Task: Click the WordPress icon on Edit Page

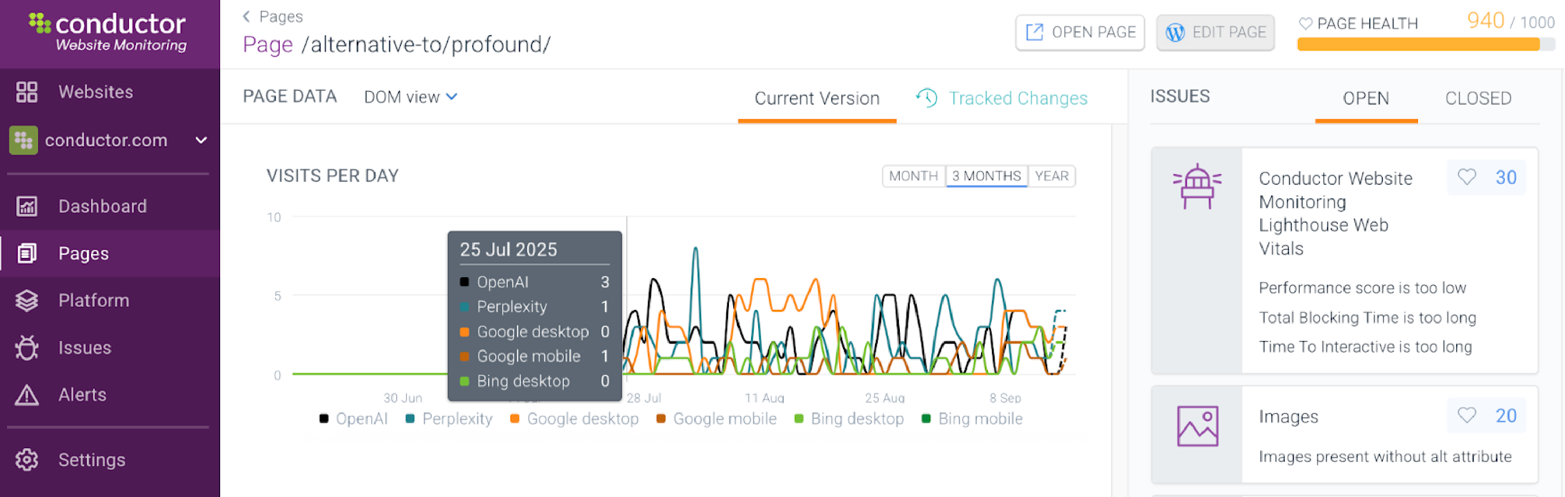Action: pyautogui.click(x=1175, y=32)
